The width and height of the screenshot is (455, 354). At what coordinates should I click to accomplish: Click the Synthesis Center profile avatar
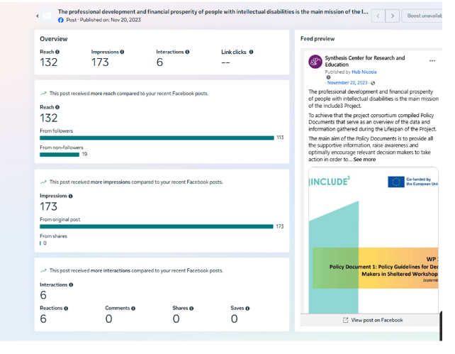(315, 62)
